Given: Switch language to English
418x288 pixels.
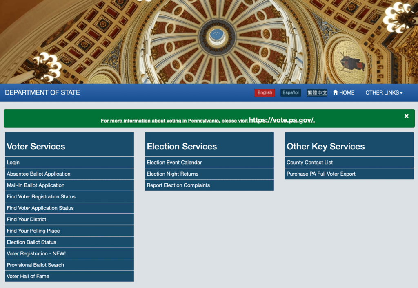Looking at the screenshot, I should click(265, 93).
